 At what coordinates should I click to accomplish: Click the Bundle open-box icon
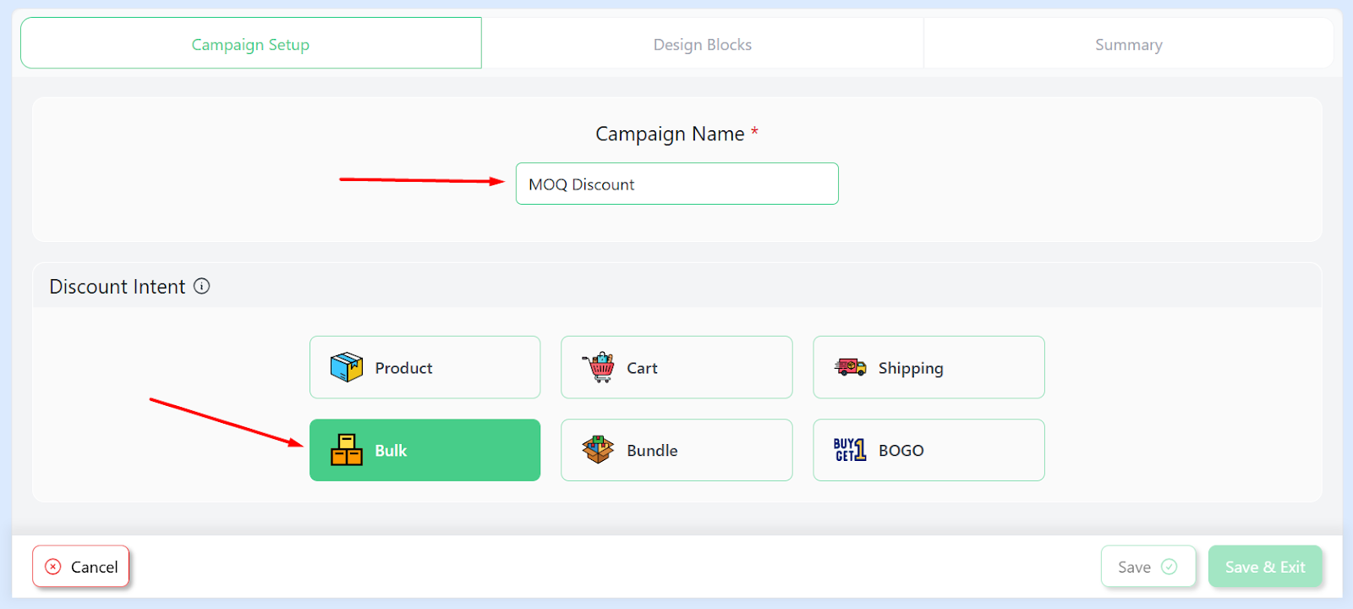tap(598, 450)
